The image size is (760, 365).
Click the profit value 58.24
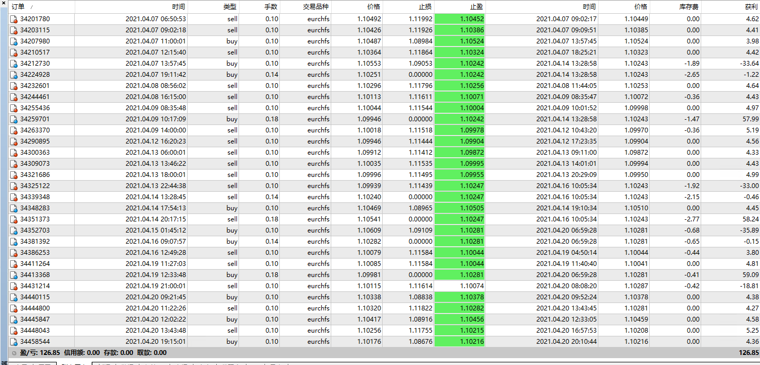(750, 219)
